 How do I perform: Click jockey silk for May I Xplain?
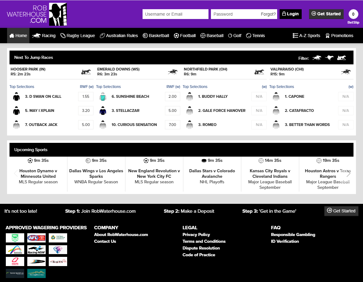point(16,111)
